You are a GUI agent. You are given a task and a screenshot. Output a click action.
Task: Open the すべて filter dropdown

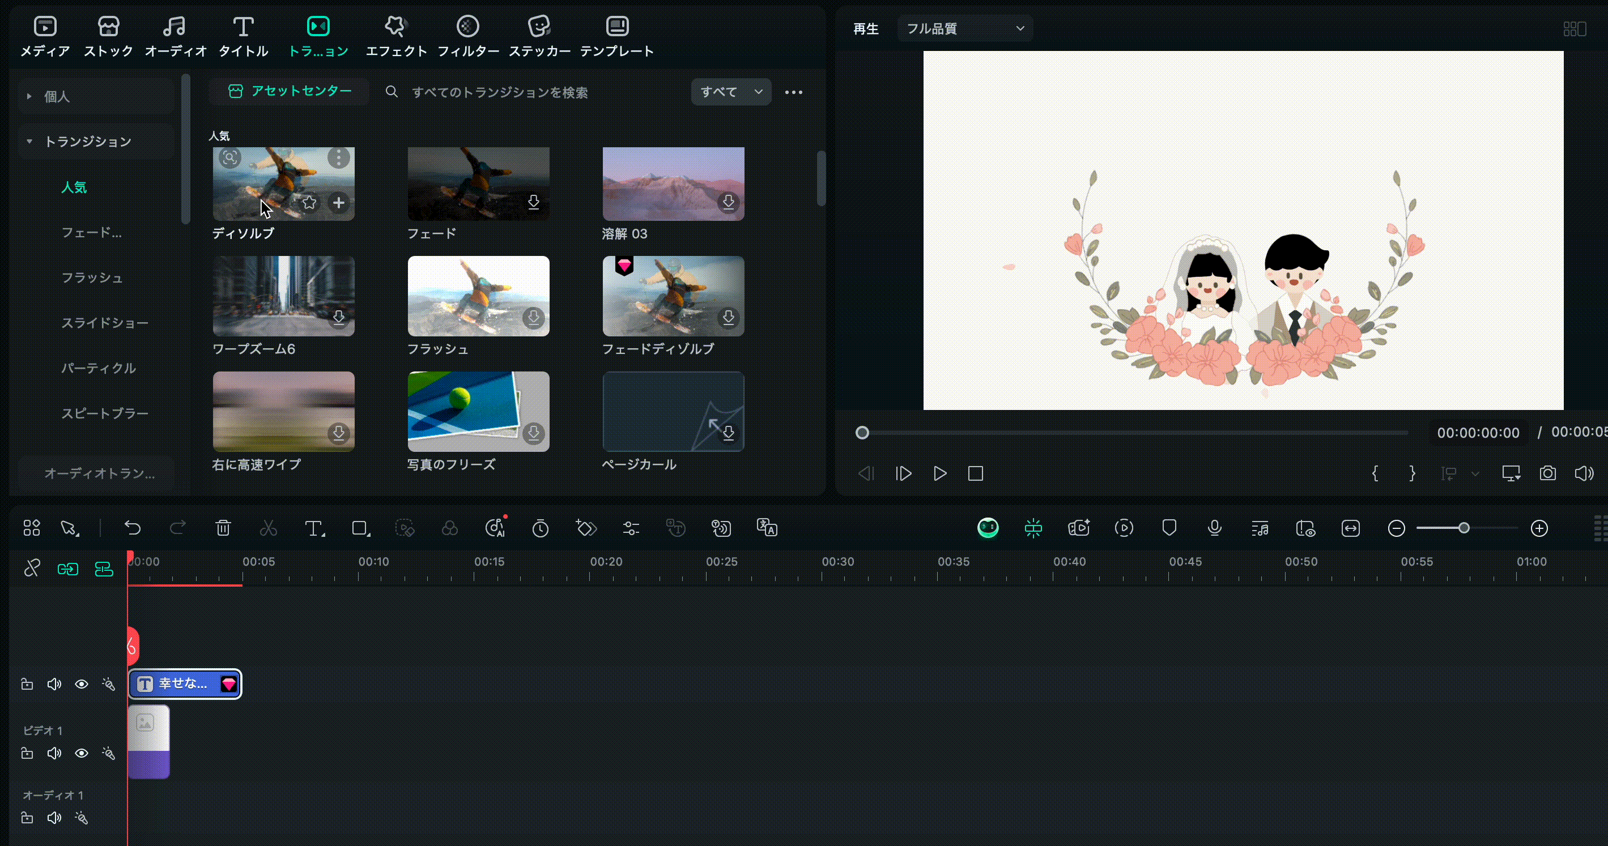(x=731, y=92)
